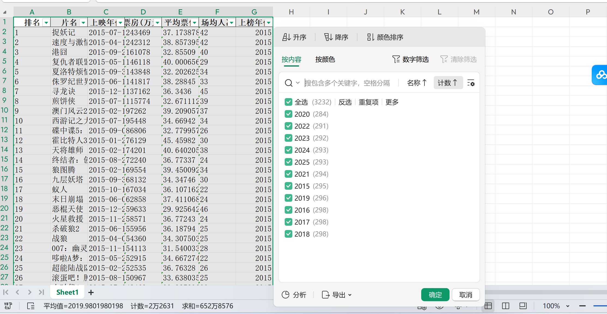Select the Sheet1 worksheet tab
607x314 pixels.
[67, 292]
